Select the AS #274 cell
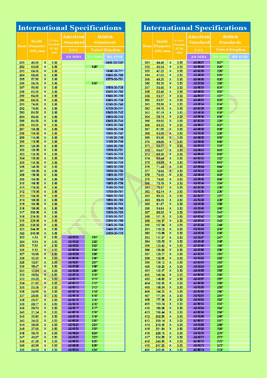Image resolution: width=267 pixels, height=378 pixels. [x=199, y=350]
